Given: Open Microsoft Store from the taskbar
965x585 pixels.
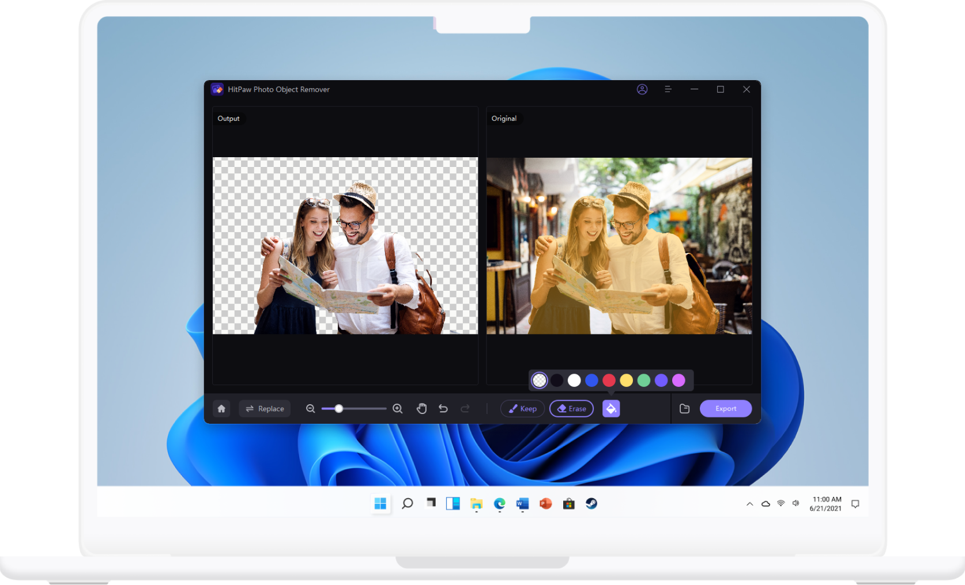Looking at the screenshot, I should click(x=568, y=504).
